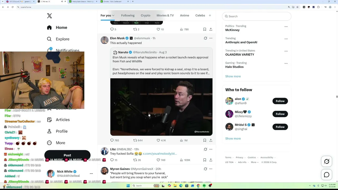
Task: Switch to the Movies & TV tab
Action: [x=165, y=16]
